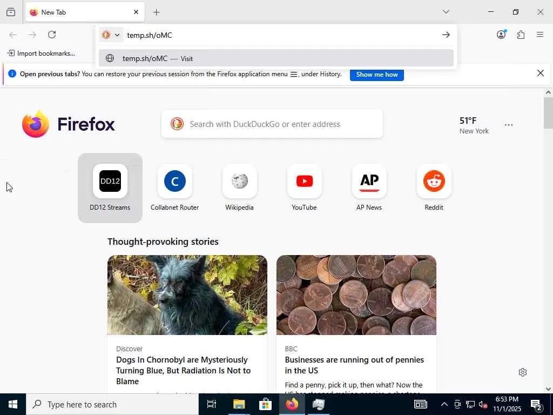Show hidden system tray icons
This screenshot has width=553, height=415.
click(x=444, y=404)
